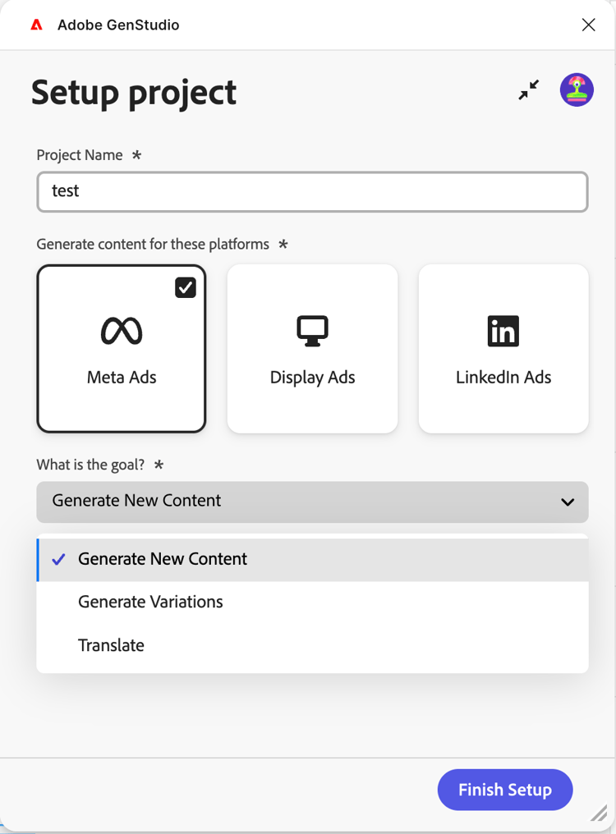Select Generate Variations from the dropdown
Viewport: 616px width, 834px height.
point(150,602)
